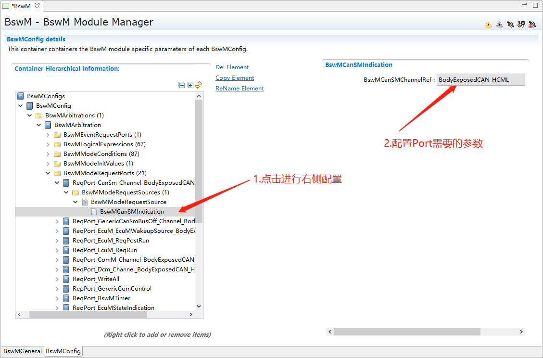This screenshot has width=543, height=358.
Task: Click the tree vertical scrollbar down arrow
Action: coord(199,306)
